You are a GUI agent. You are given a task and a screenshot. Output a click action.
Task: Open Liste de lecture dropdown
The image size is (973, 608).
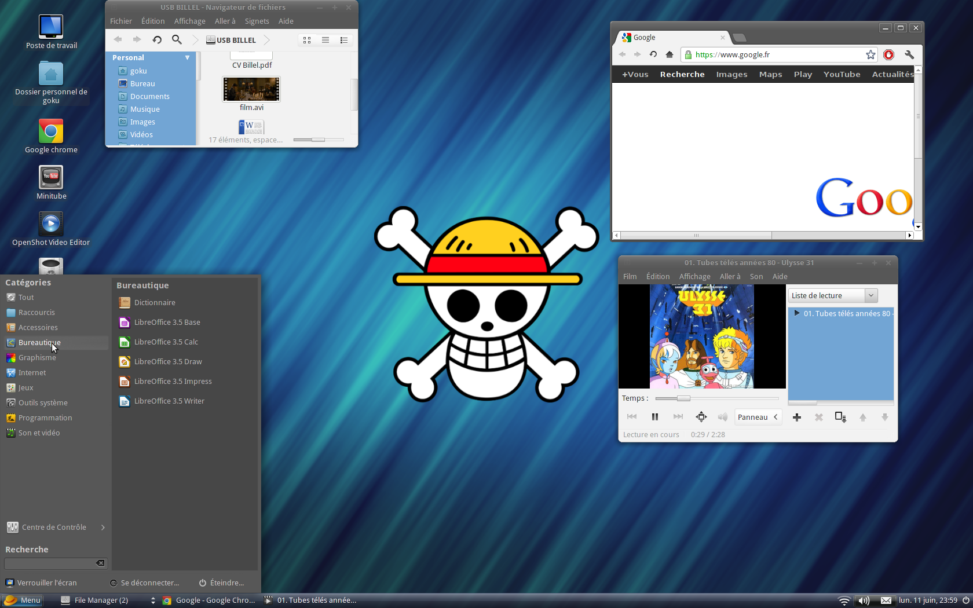(x=833, y=296)
